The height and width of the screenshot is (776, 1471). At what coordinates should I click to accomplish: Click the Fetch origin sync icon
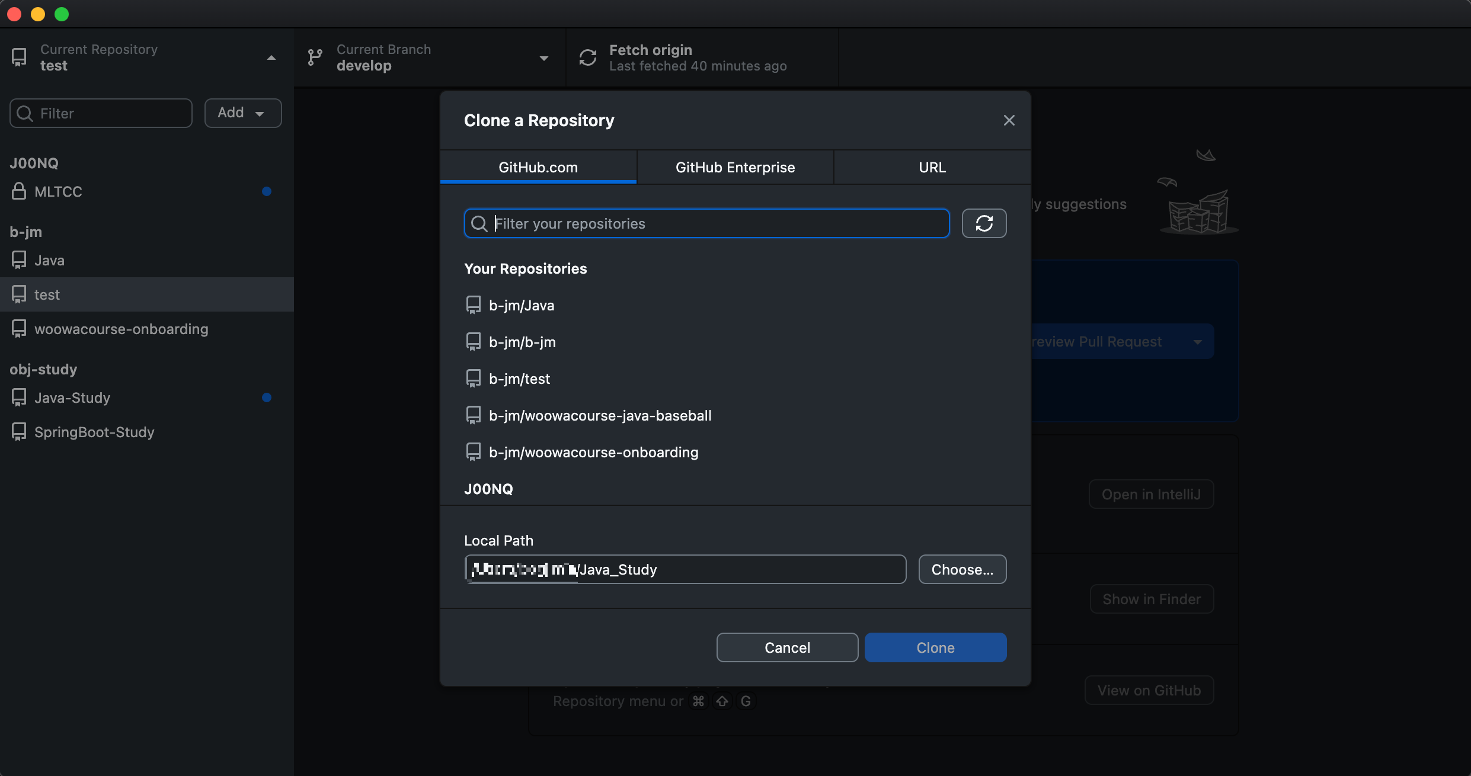(587, 57)
